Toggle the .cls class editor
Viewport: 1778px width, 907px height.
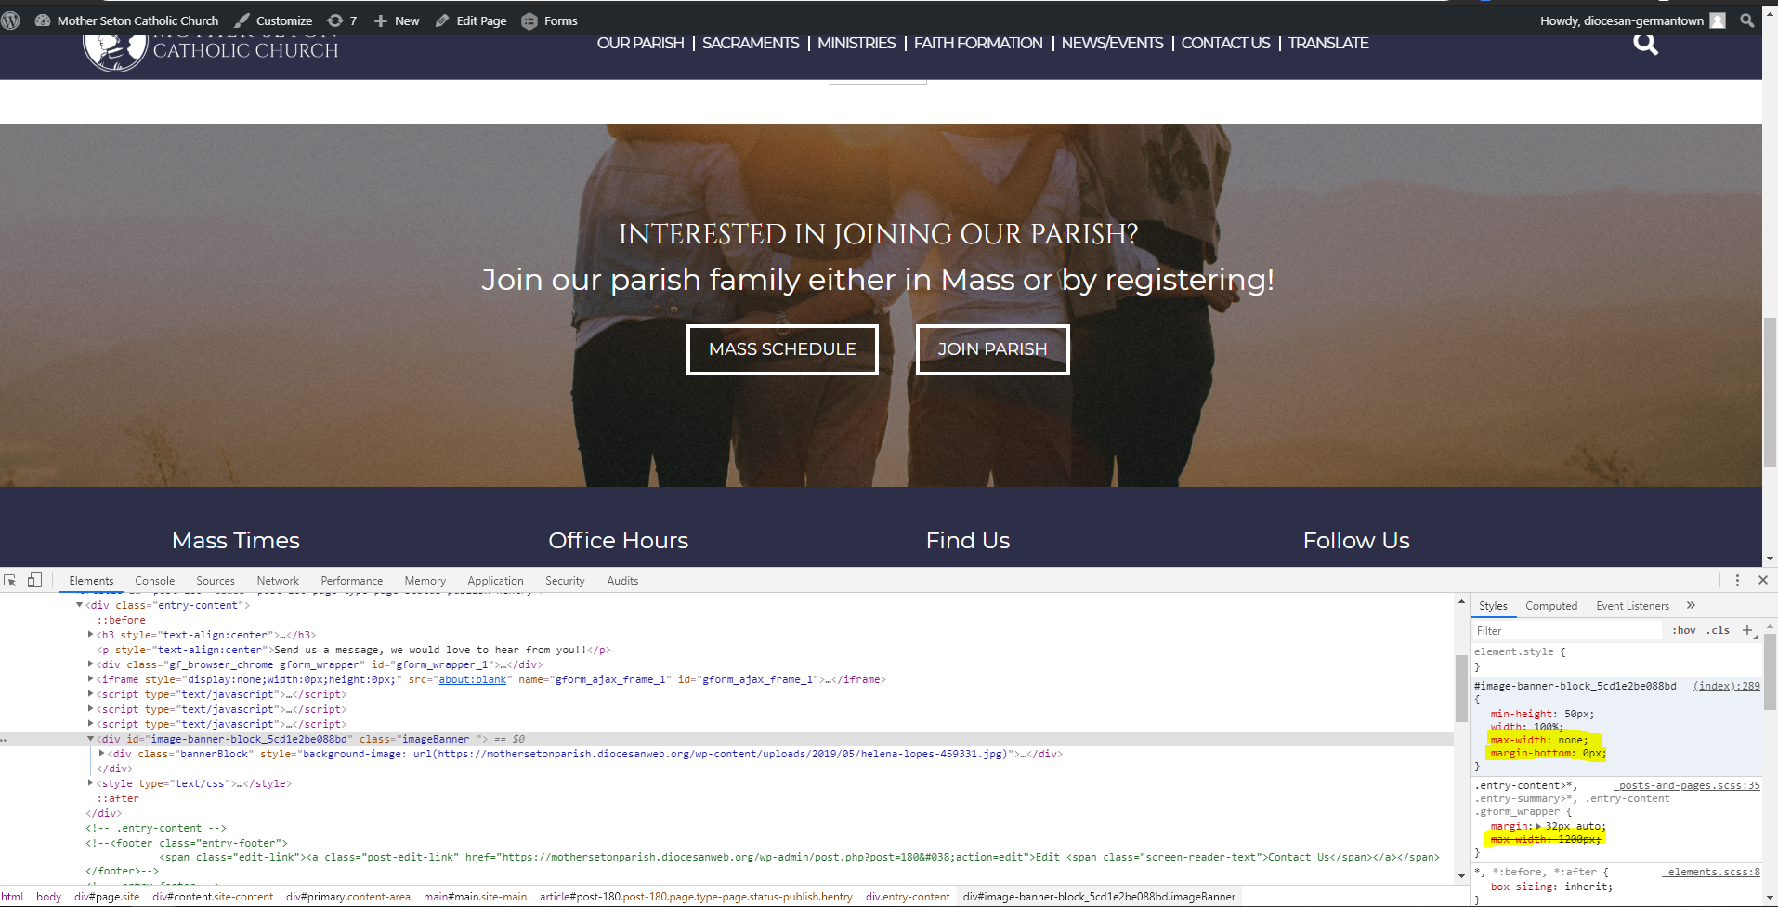tap(1718, 630)
